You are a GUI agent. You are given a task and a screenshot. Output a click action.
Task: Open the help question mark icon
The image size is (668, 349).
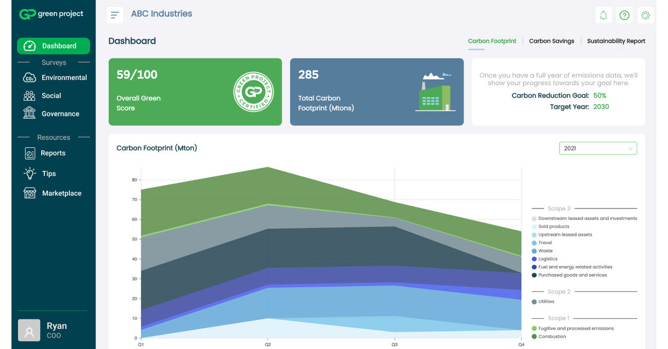[x=624, y=15]
